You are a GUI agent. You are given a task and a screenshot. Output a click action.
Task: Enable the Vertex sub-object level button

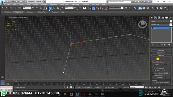click(x=158, y=59)
